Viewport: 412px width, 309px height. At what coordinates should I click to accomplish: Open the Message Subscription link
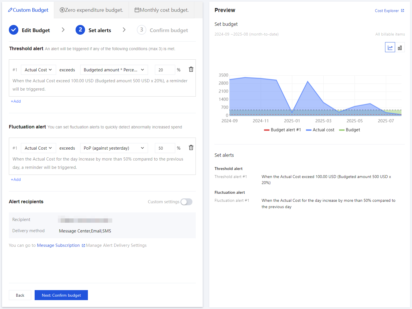(x=58, y=245)
